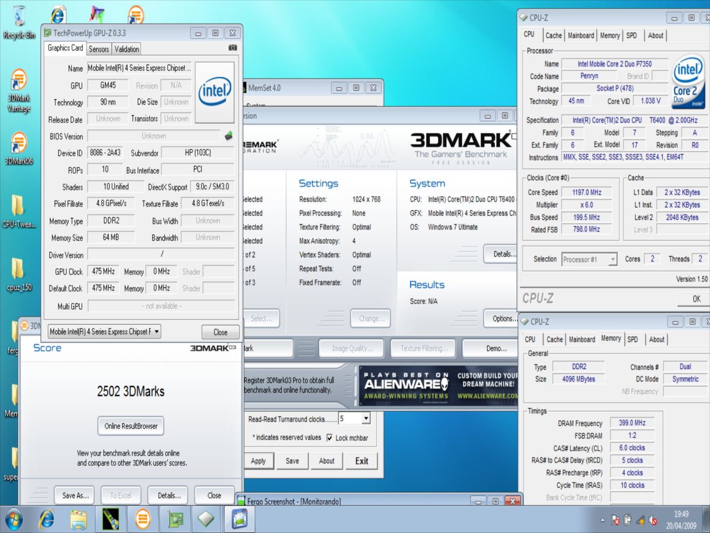
Task: Switch to the Fergo Screenshot taskbar icon
Action: (x=239, y=520)
